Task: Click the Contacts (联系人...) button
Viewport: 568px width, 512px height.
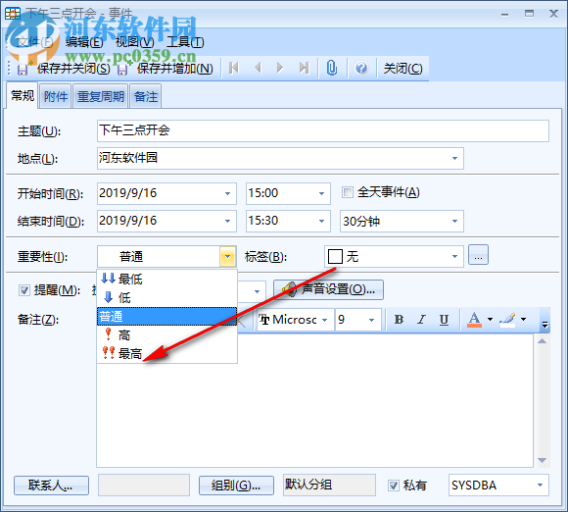Action: 51,486
